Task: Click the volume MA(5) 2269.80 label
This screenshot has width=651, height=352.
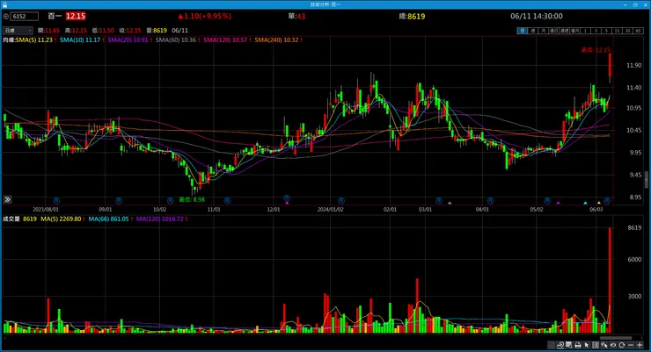Action: (61, 219)
